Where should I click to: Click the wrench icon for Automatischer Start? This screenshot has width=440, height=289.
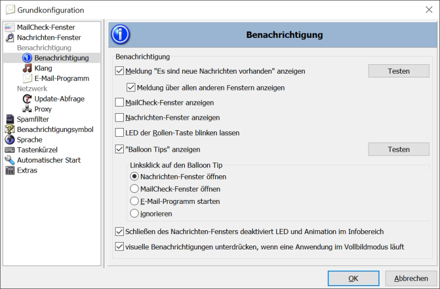tap(9, 160)
